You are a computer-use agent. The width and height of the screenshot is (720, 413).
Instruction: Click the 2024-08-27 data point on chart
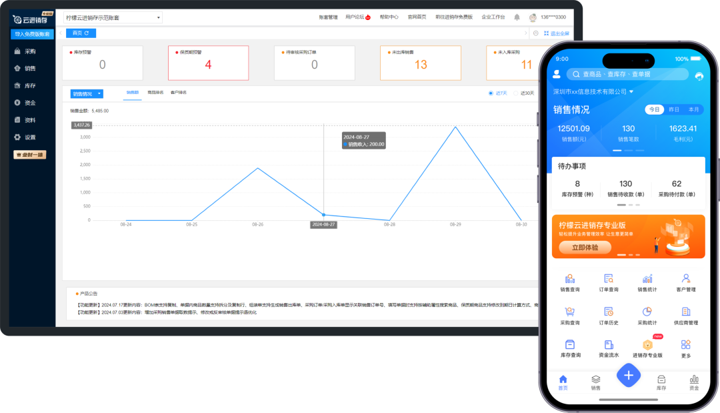pos(324,215)
